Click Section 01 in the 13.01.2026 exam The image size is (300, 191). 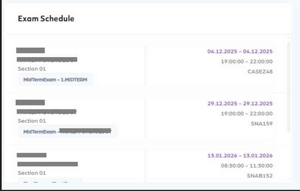[x=32, y=173]
